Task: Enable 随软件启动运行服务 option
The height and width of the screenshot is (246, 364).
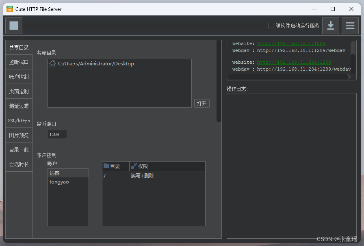Action: click(x=270, y=25)
